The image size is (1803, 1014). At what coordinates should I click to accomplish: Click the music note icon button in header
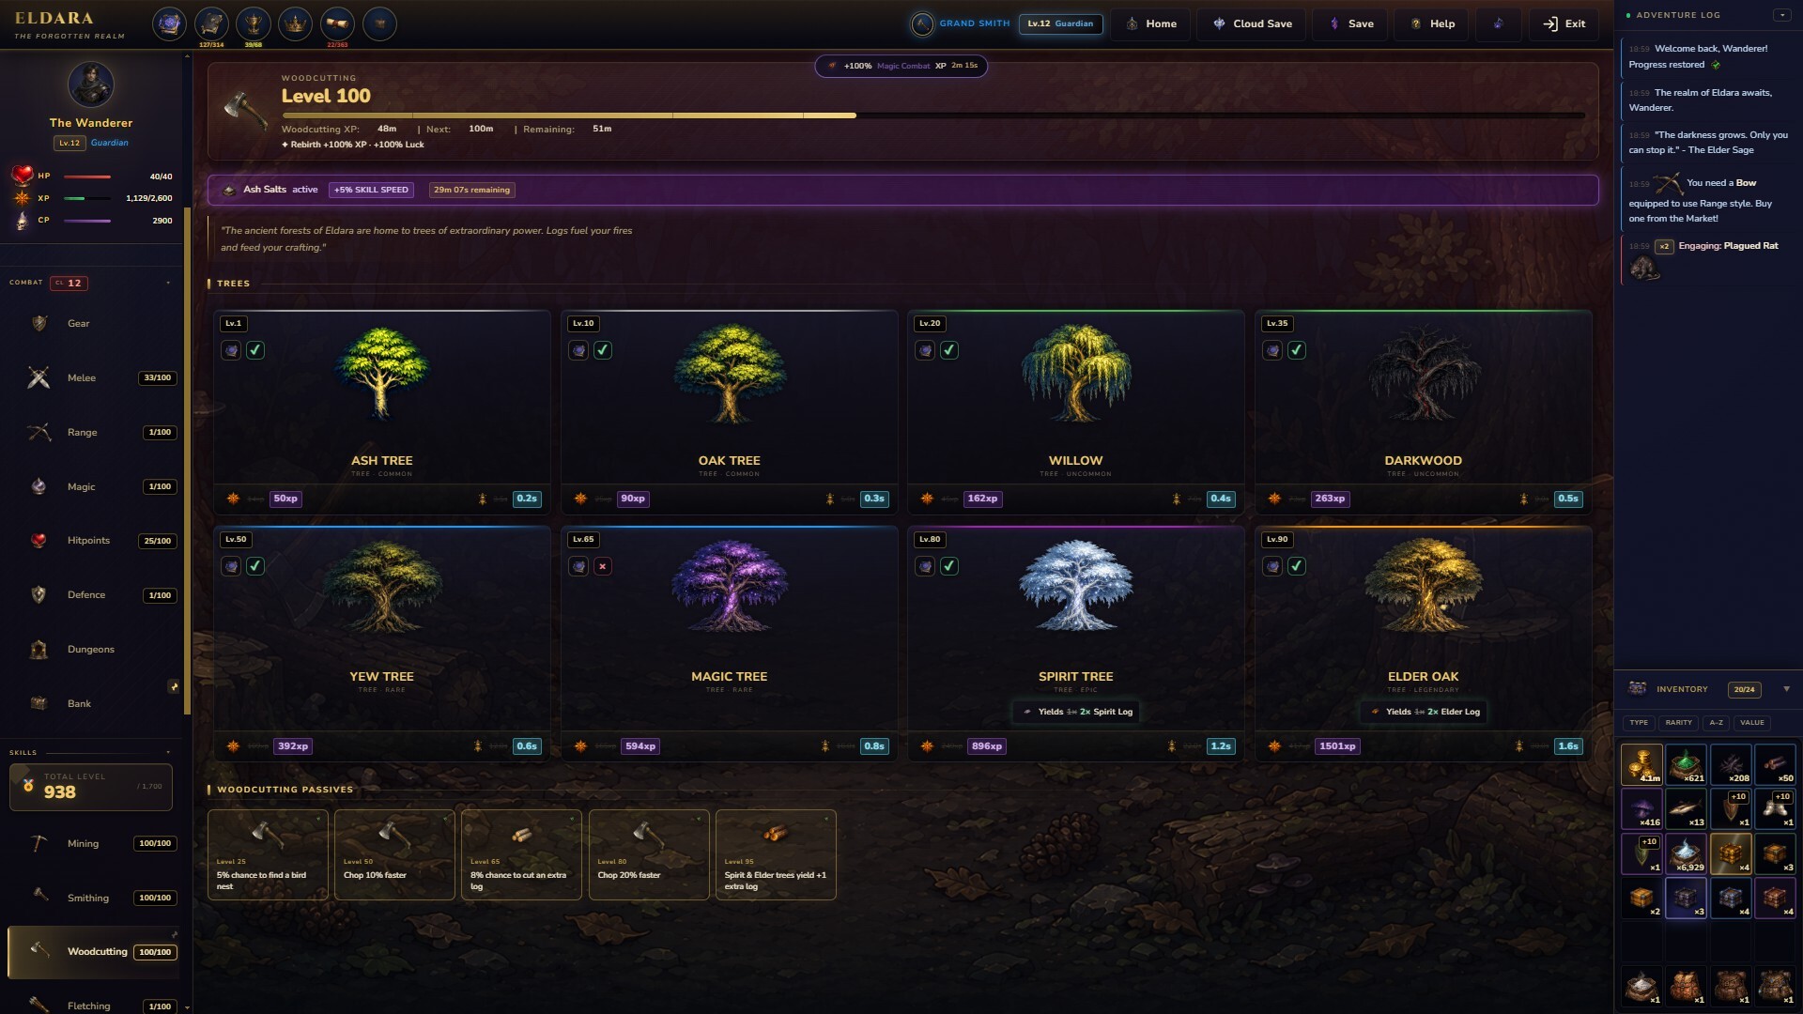pos(1498,23)
